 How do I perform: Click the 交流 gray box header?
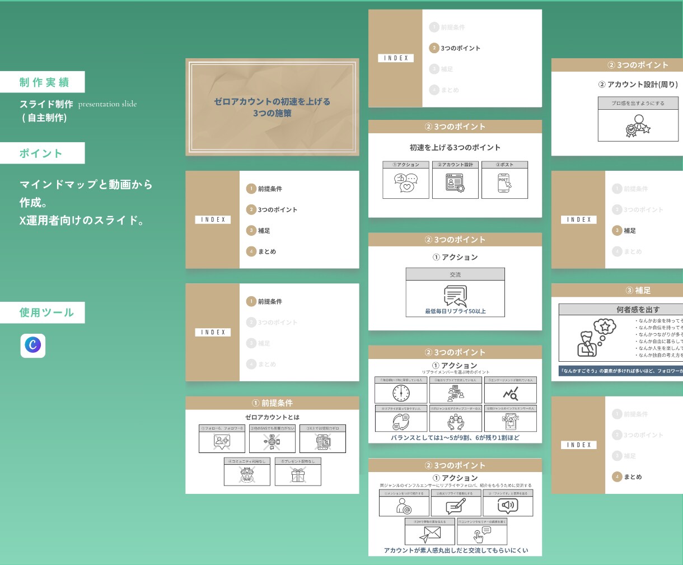coord(455,274)
